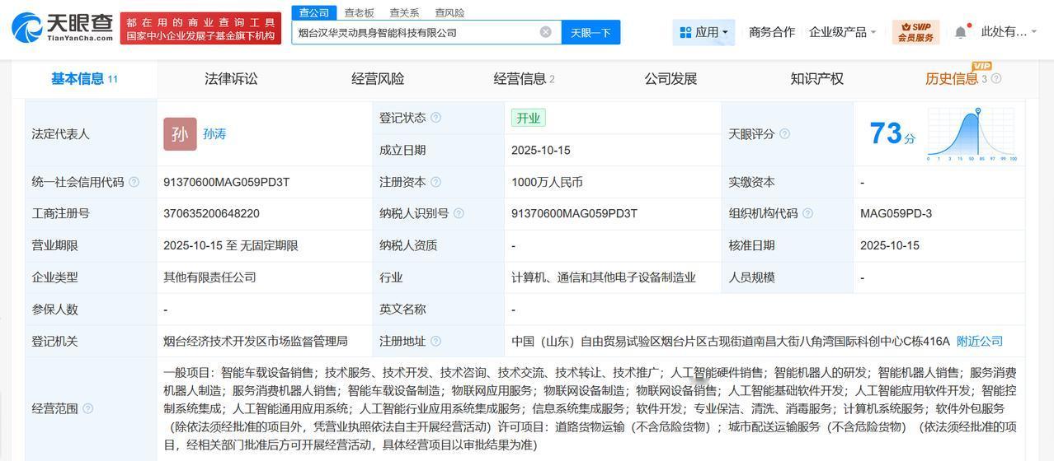Clear the search box with the X icon
The image size is (1054, 461).
[546, 32]
